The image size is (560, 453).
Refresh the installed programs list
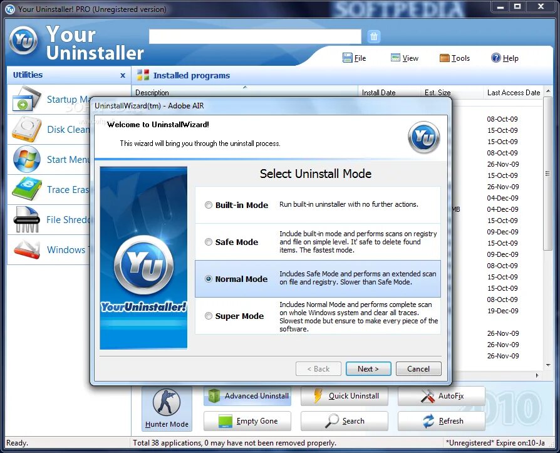coord(442,421)
